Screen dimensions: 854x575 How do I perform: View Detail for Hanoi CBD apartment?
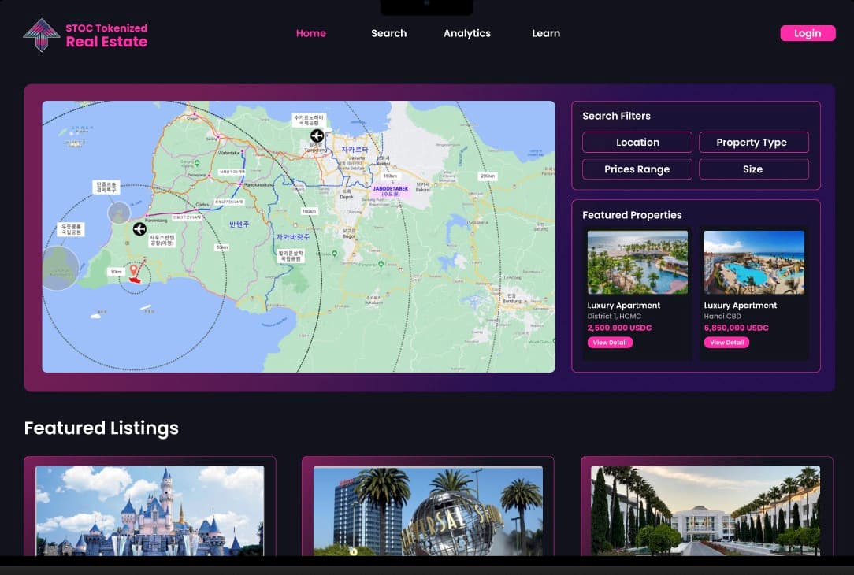click(x=726, y=343)
